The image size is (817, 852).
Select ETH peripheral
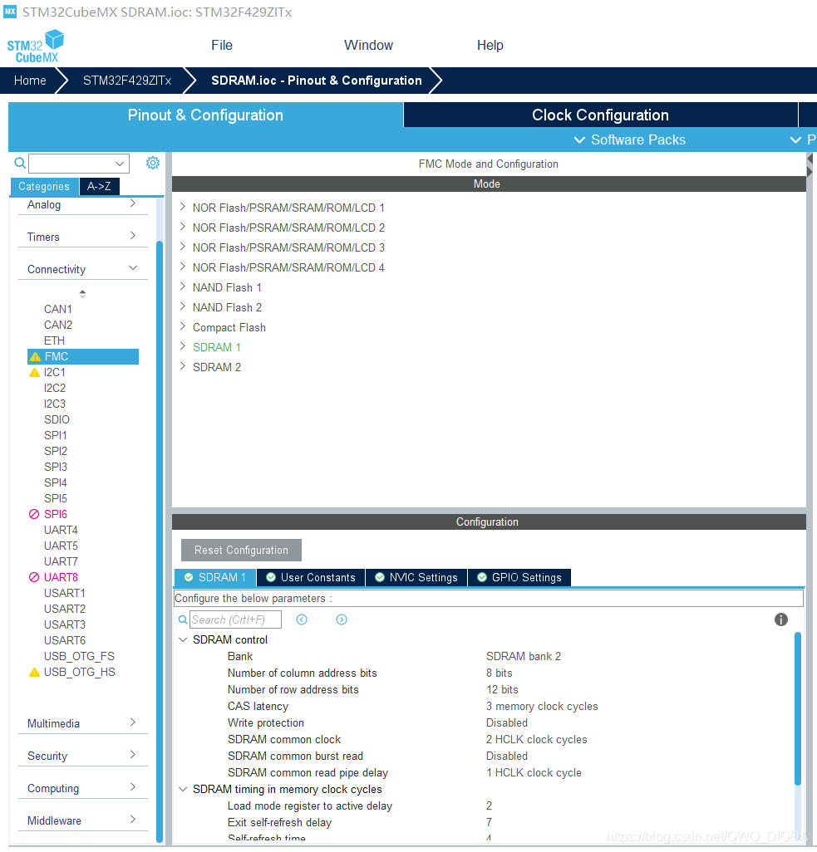pyautogui.click(x=54, y=340)
